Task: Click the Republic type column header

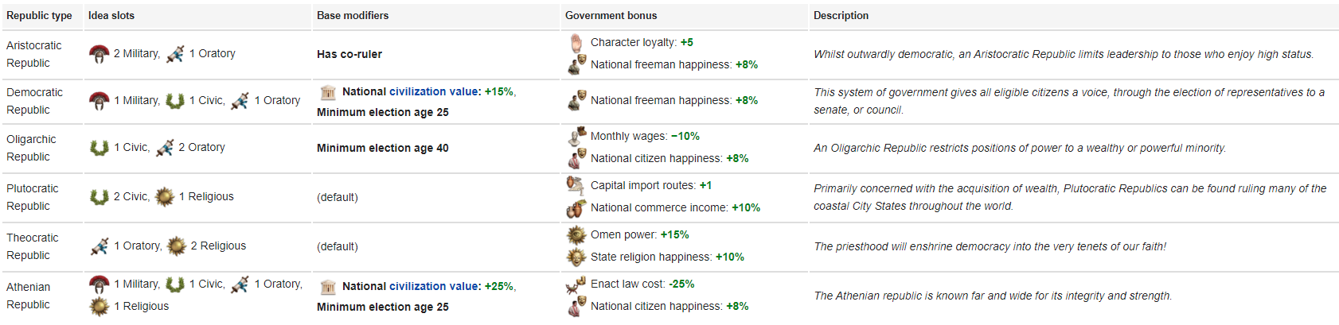Action: coord(39,16)
